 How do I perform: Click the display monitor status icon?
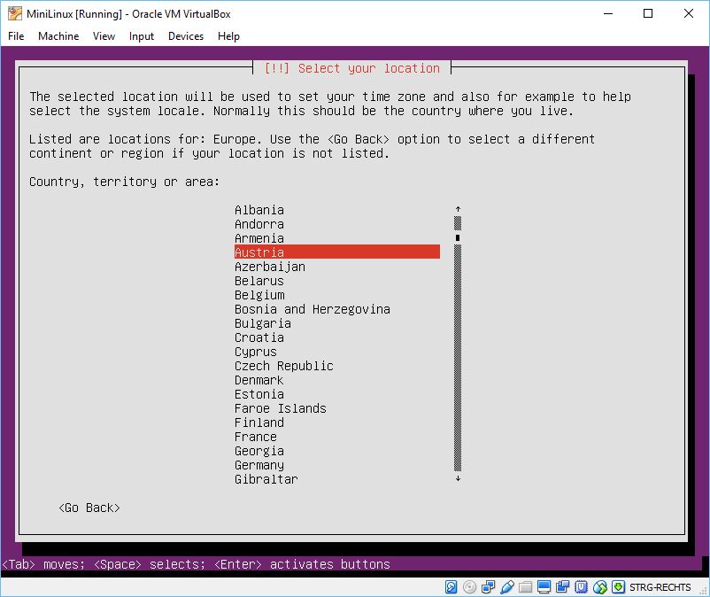544,587
